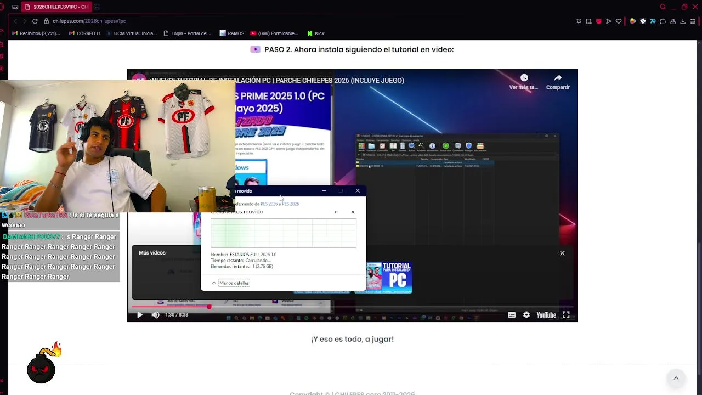
Task: Open 'Recibidos' Gmail bookmark
Action: 36,33
